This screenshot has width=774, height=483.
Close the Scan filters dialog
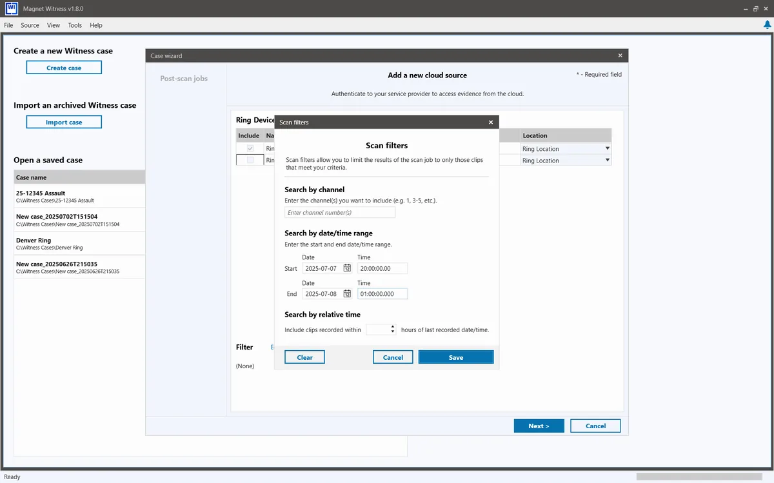pos(491,122)
